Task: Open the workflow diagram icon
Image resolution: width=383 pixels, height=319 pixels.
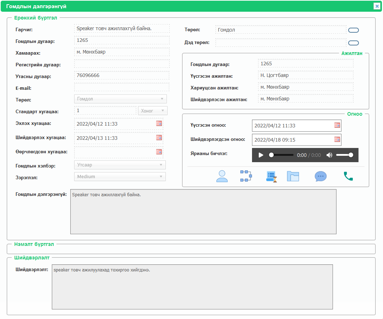Action: 246,176
